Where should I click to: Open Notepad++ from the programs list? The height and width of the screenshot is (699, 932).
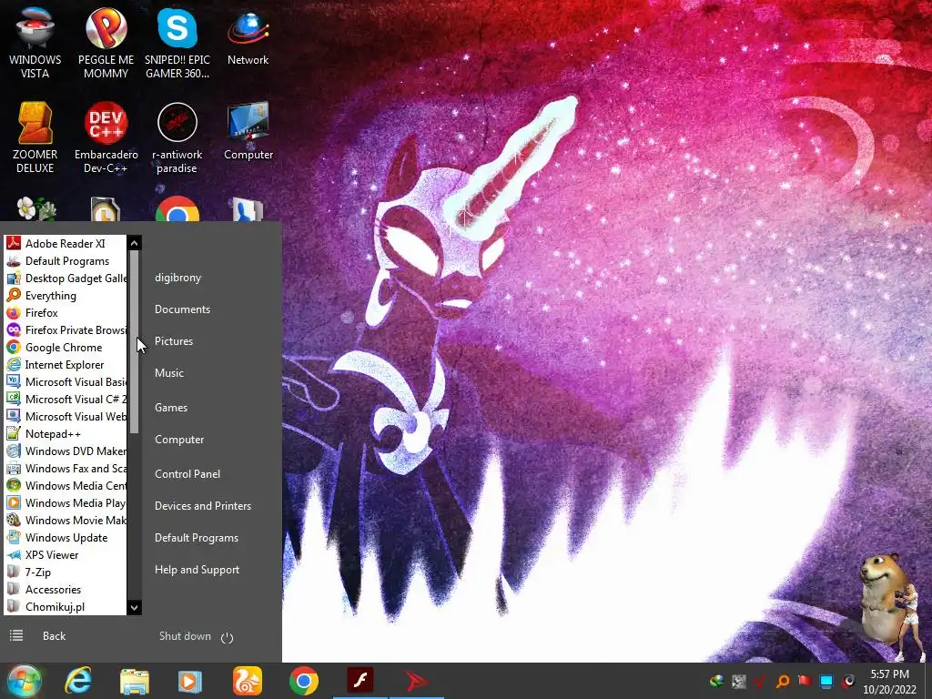click(66, 434)
